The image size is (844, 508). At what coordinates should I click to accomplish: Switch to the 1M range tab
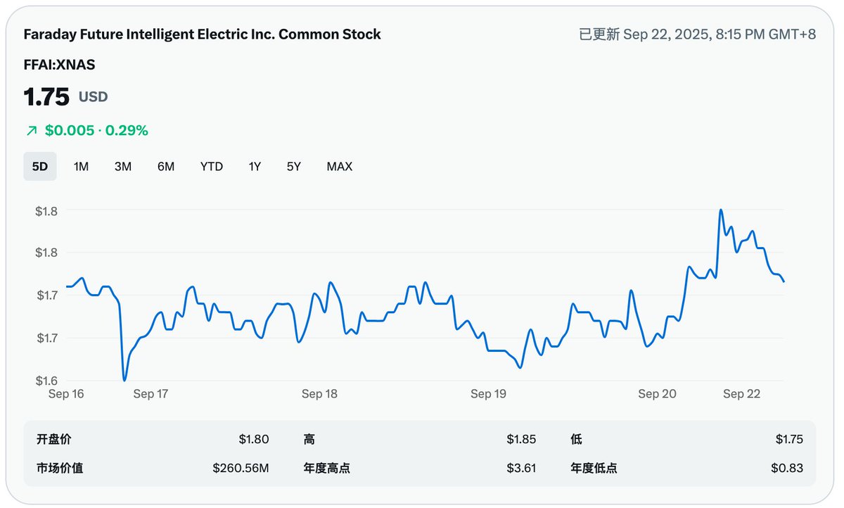(81, 167)
